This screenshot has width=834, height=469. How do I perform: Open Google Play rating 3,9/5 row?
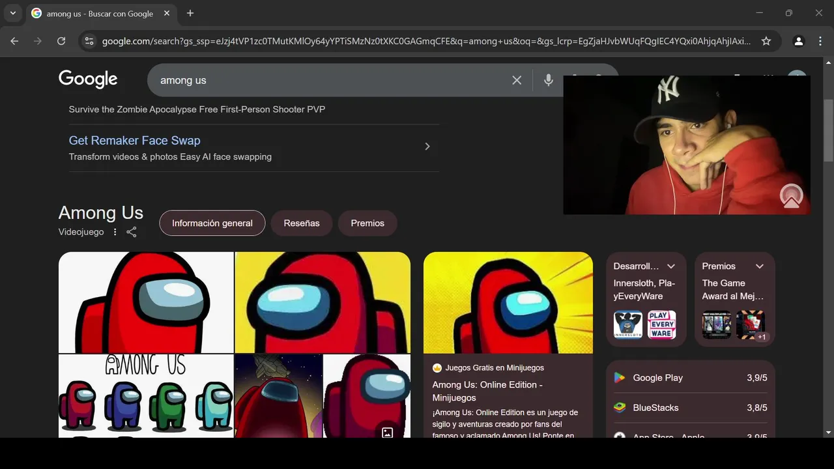point(691,378)
